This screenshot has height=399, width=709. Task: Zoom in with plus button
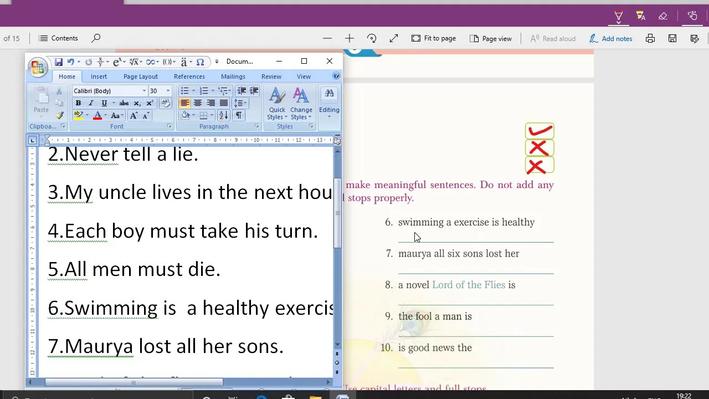pyautogui.click(x=350, y=38)
